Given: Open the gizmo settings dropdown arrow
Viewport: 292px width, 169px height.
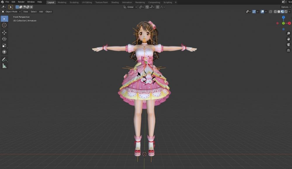Looking at the screenshot, I should (258, 12).
